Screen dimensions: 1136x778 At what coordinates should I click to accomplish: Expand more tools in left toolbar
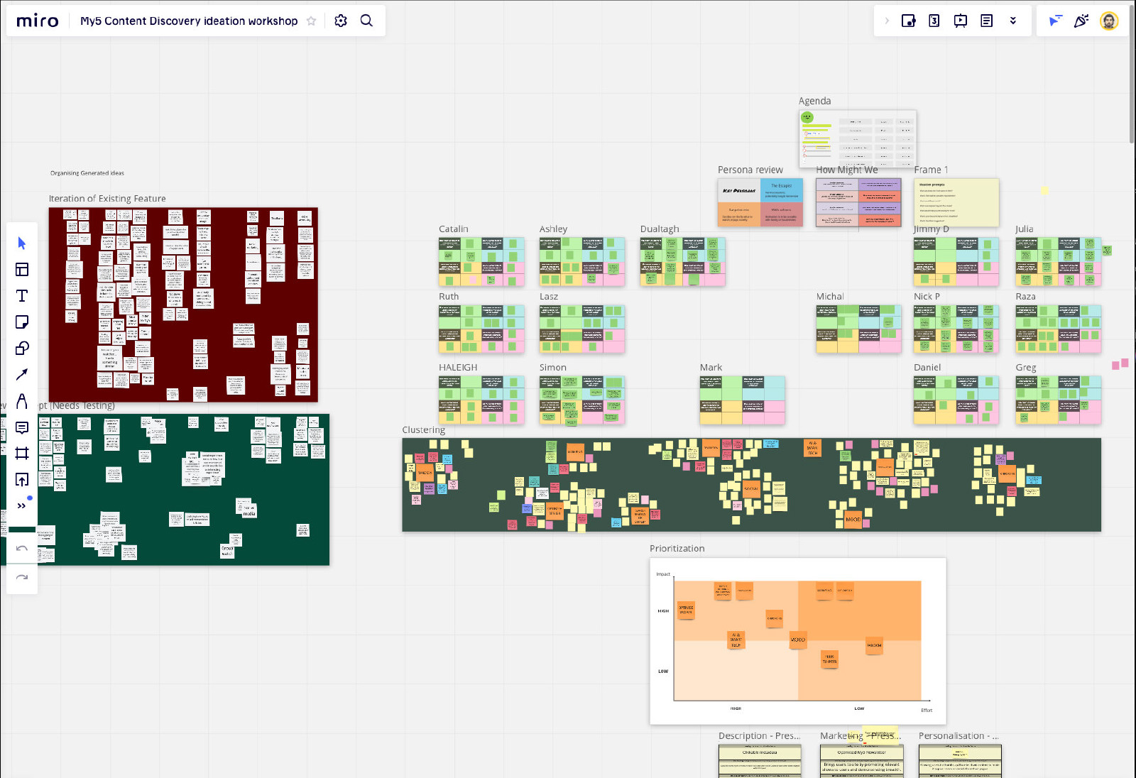(x=22, y=505)
